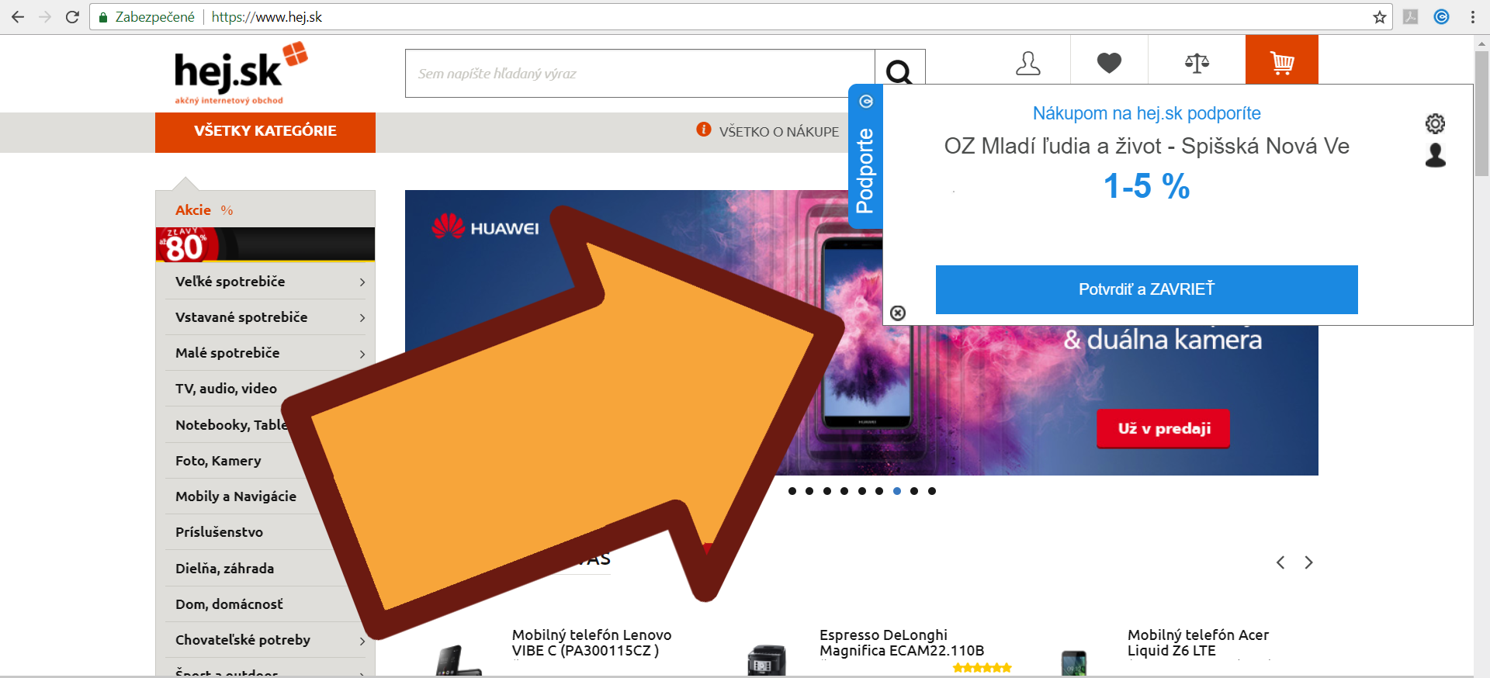Image resolution: width=1490 pixels, height=678 pixels.
Task: Click Už v predaji button
Action: pos(1163,429)
